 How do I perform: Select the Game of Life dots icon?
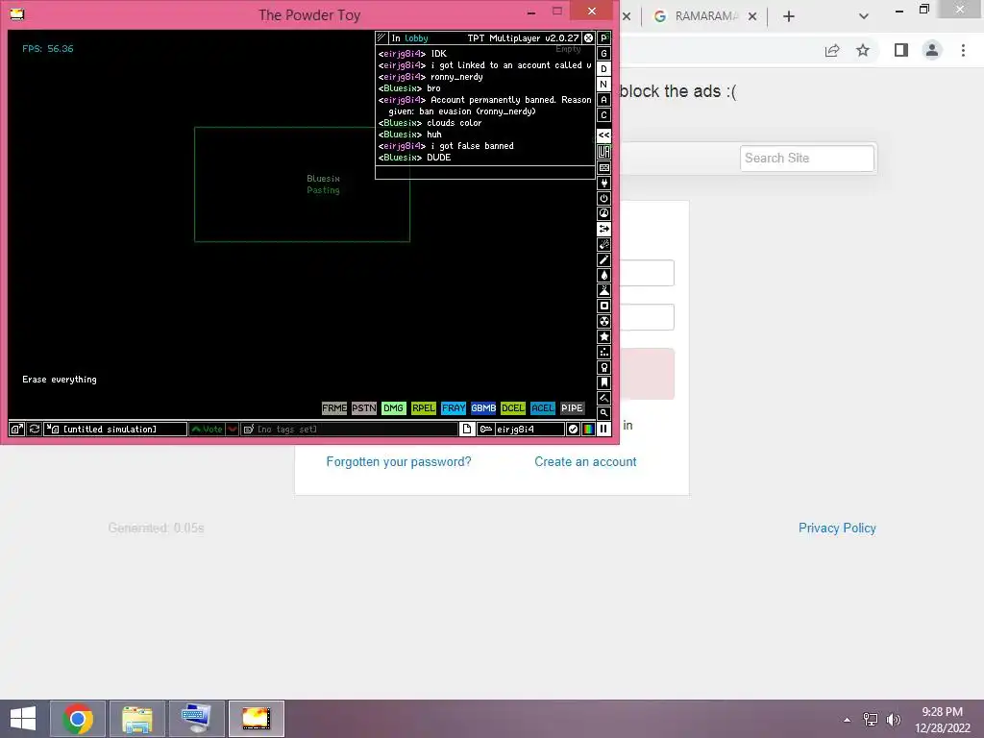pyautogui.click(x=603, y=352)
